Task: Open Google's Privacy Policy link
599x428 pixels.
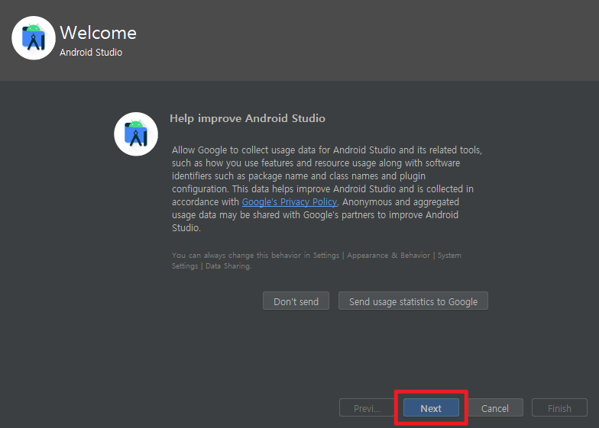Action: [290, 201]
